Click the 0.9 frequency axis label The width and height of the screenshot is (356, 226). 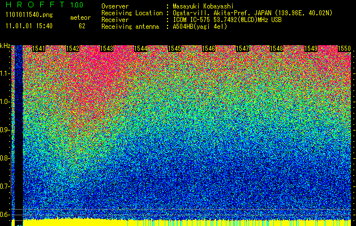point(5,130)
